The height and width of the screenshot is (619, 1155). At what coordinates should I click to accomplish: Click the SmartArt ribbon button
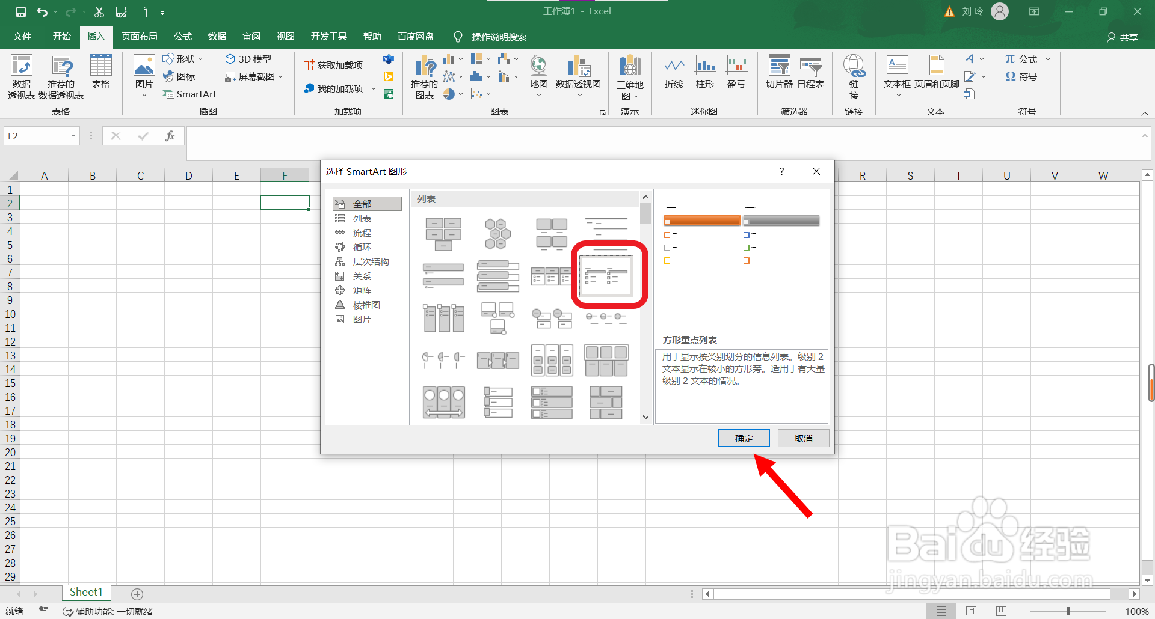pos(189,94)
